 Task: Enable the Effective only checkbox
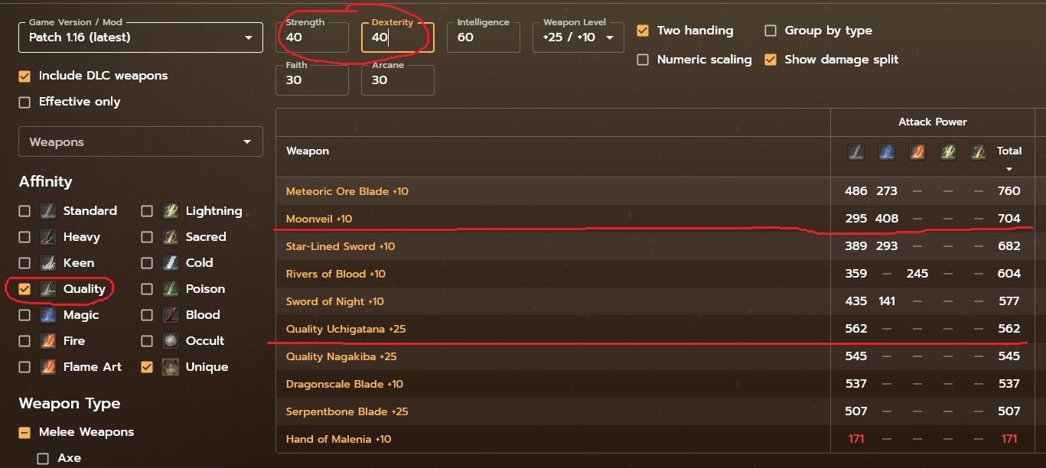click(x=24, y=102)
